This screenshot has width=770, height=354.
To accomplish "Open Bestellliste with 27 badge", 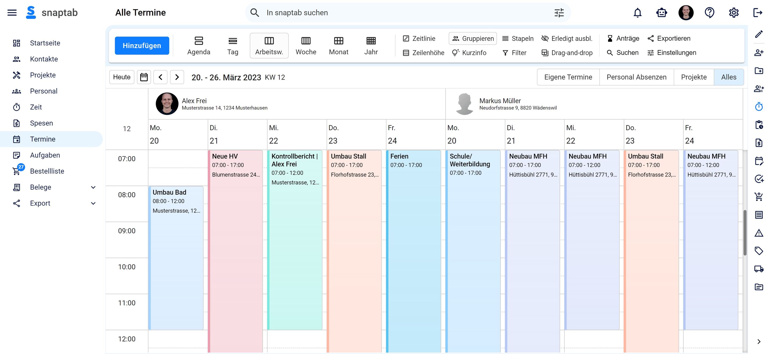I will point(51,171).
